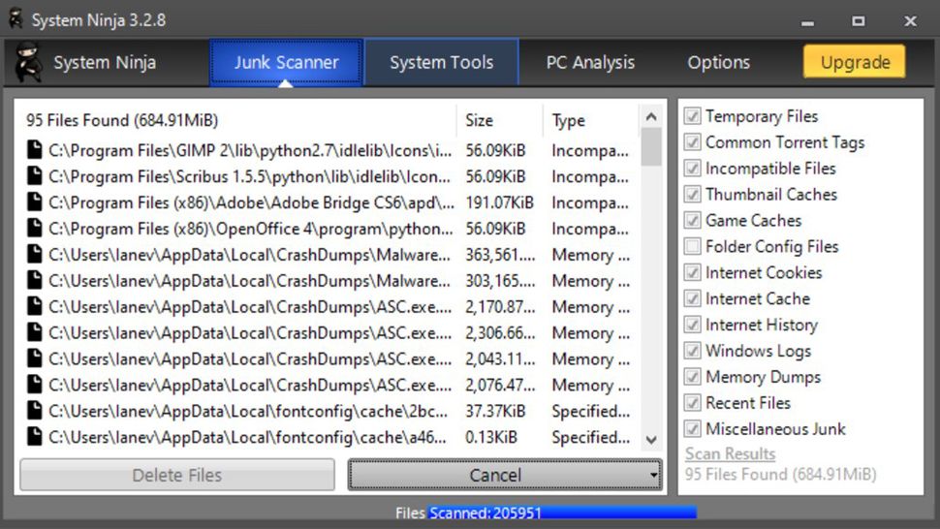This screenshot has height=529, width=940.
Task: Select the GIMP 2 python2.7 idlelib path
Action: pos(250,150)
